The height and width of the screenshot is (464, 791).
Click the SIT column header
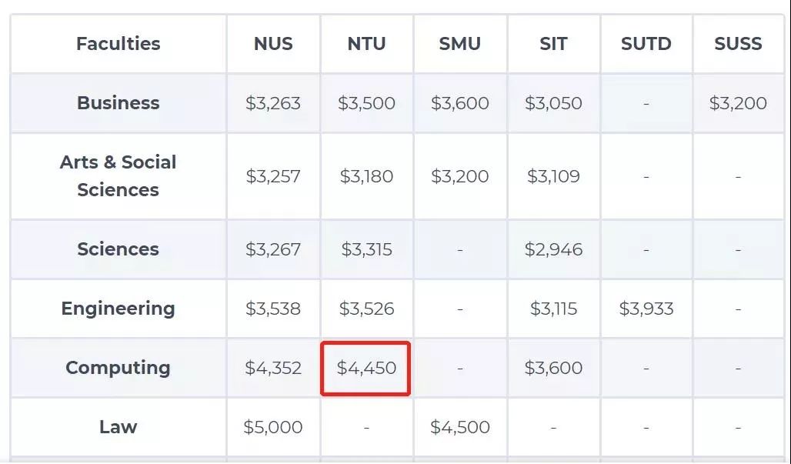[x=553, y=44]
